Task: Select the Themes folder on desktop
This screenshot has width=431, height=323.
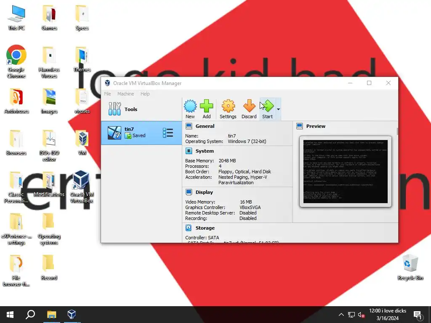Action: point(82,59)
